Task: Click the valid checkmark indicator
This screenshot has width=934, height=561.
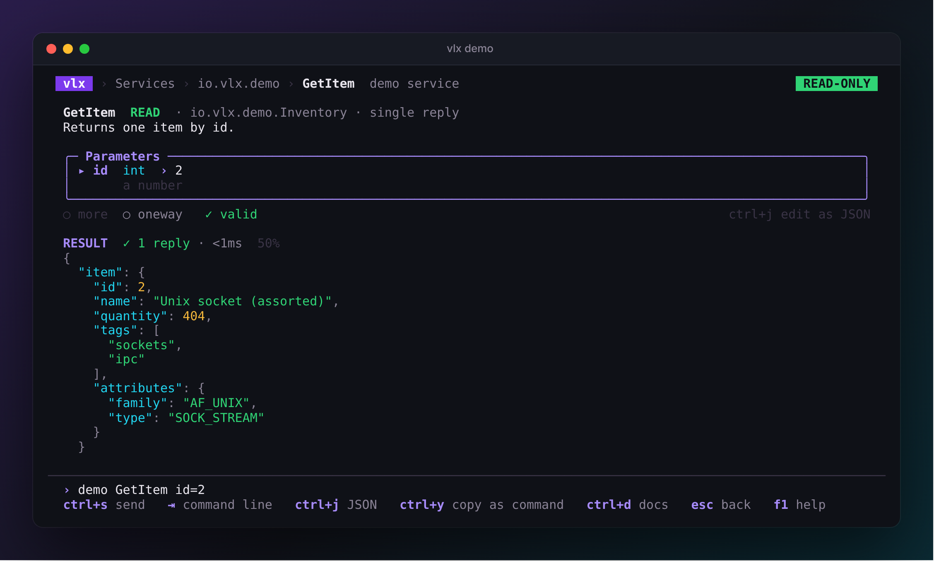Action: (231, 214)
